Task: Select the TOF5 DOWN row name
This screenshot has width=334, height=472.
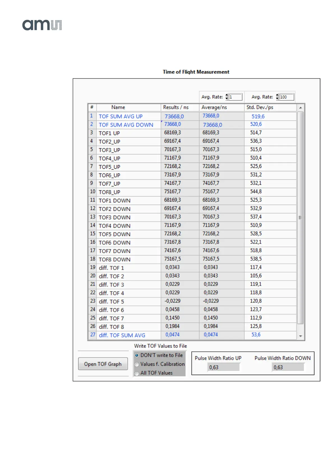Action: [x=114, y=234]
